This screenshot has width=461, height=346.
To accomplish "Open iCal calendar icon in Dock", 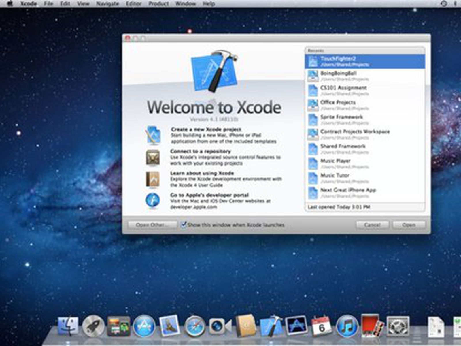I will point(322,326).
